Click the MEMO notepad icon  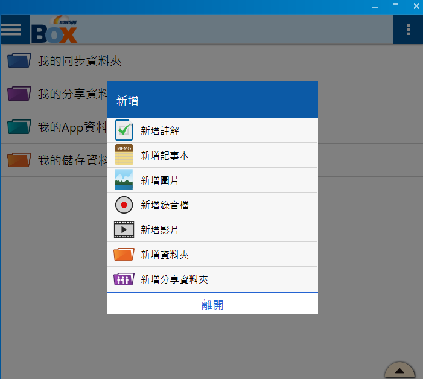click(x=124, y=155)
